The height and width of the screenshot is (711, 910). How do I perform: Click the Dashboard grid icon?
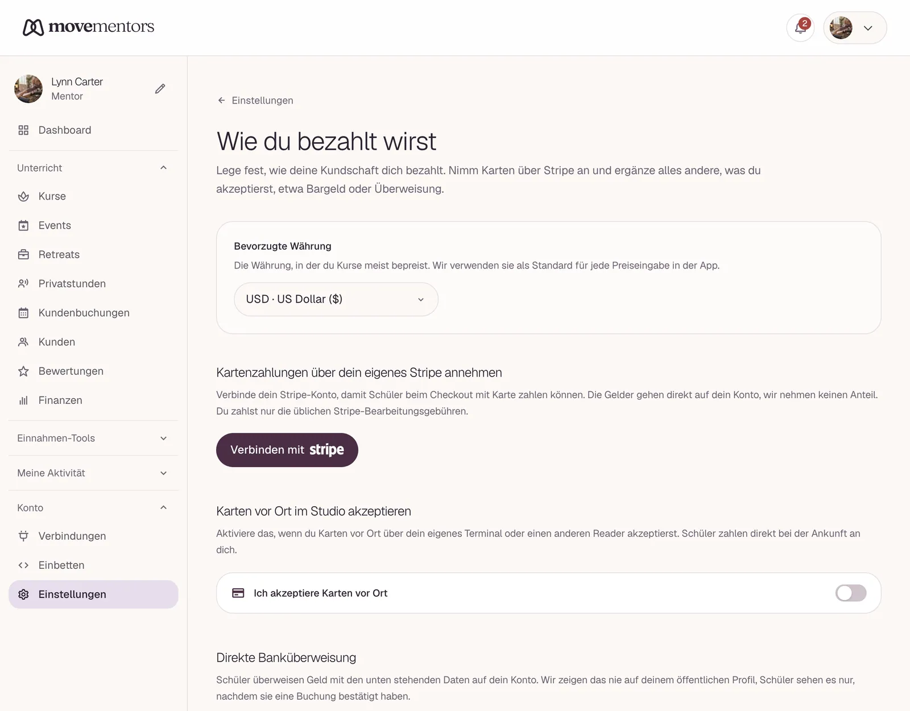point(23,130)
